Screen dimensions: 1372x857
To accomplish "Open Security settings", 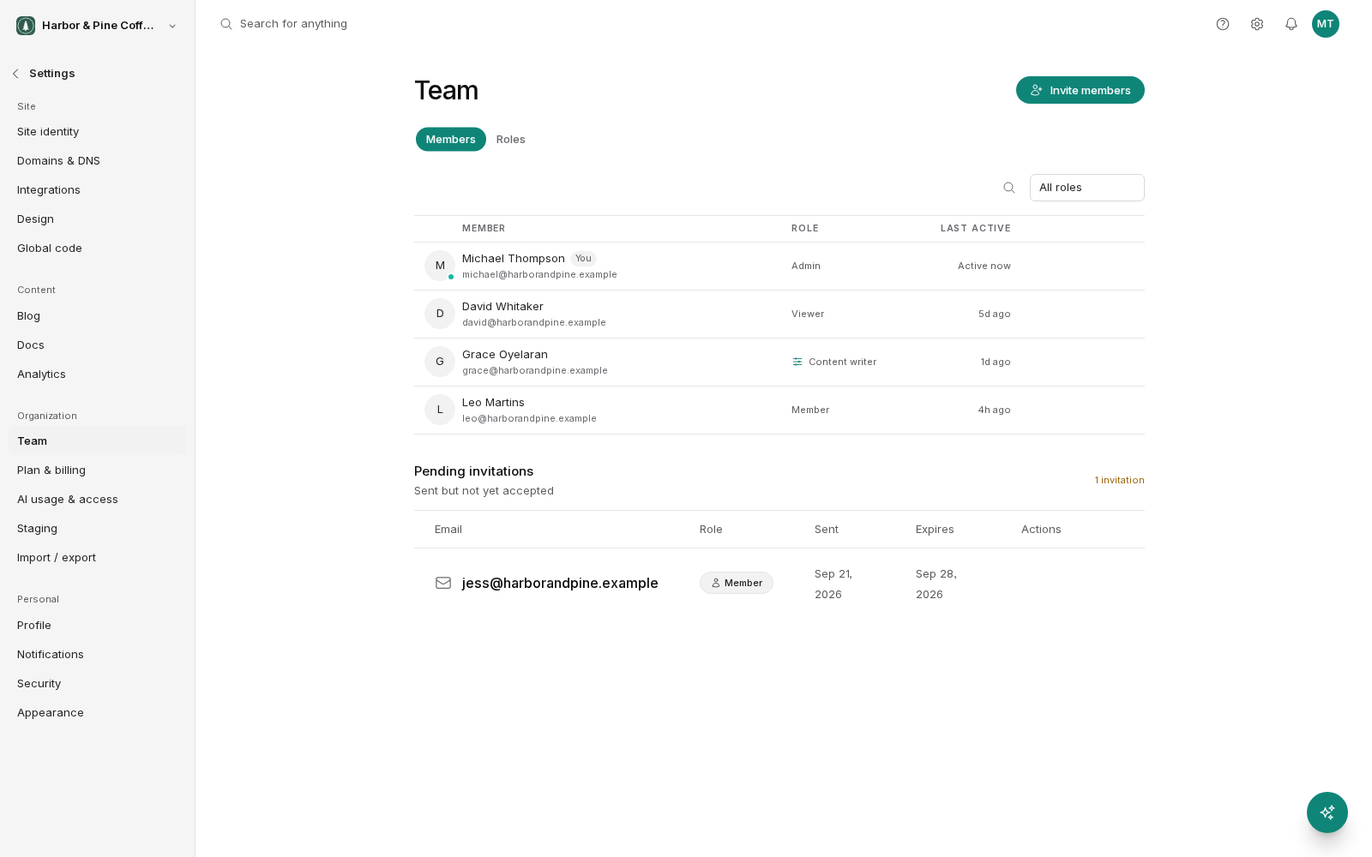I will (x=98, y=684).
